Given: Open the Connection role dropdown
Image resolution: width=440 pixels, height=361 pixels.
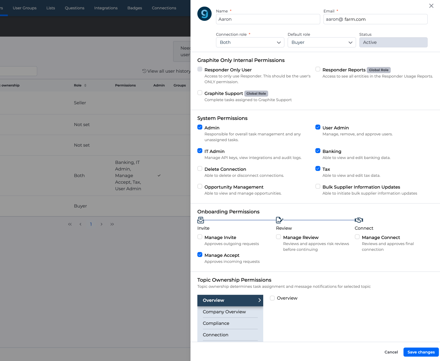Looking at the screenshot, I should click(x=250, y=42).
